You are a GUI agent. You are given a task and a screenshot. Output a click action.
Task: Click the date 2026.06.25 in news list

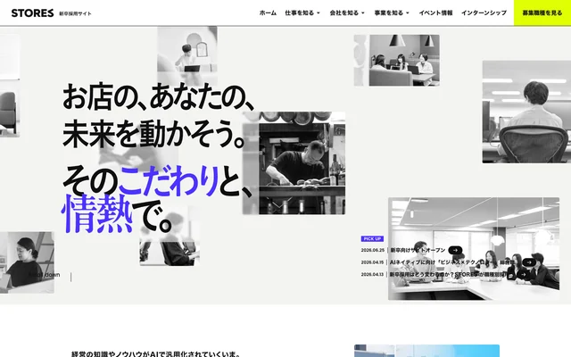click(373, 250)
